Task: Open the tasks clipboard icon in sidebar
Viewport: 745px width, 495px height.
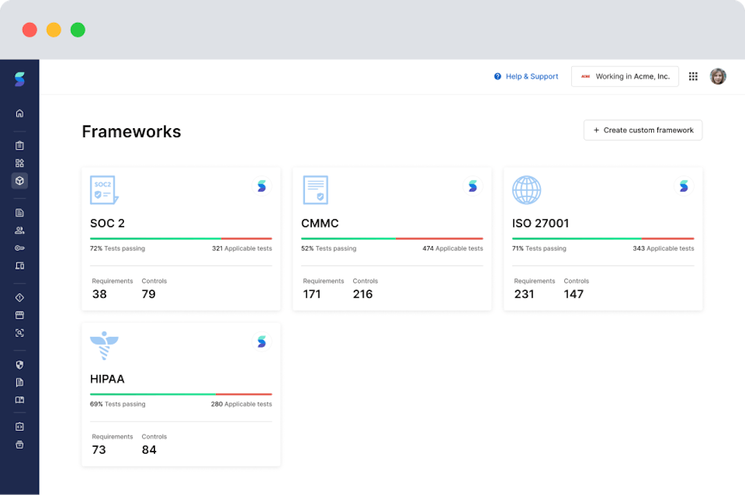Action: click(19, 145)
